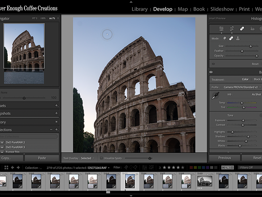This screenshot has width=262, height=197.
Task: Adjust the Visualize Spots threshold slider
Action: [x=150, y=158]
